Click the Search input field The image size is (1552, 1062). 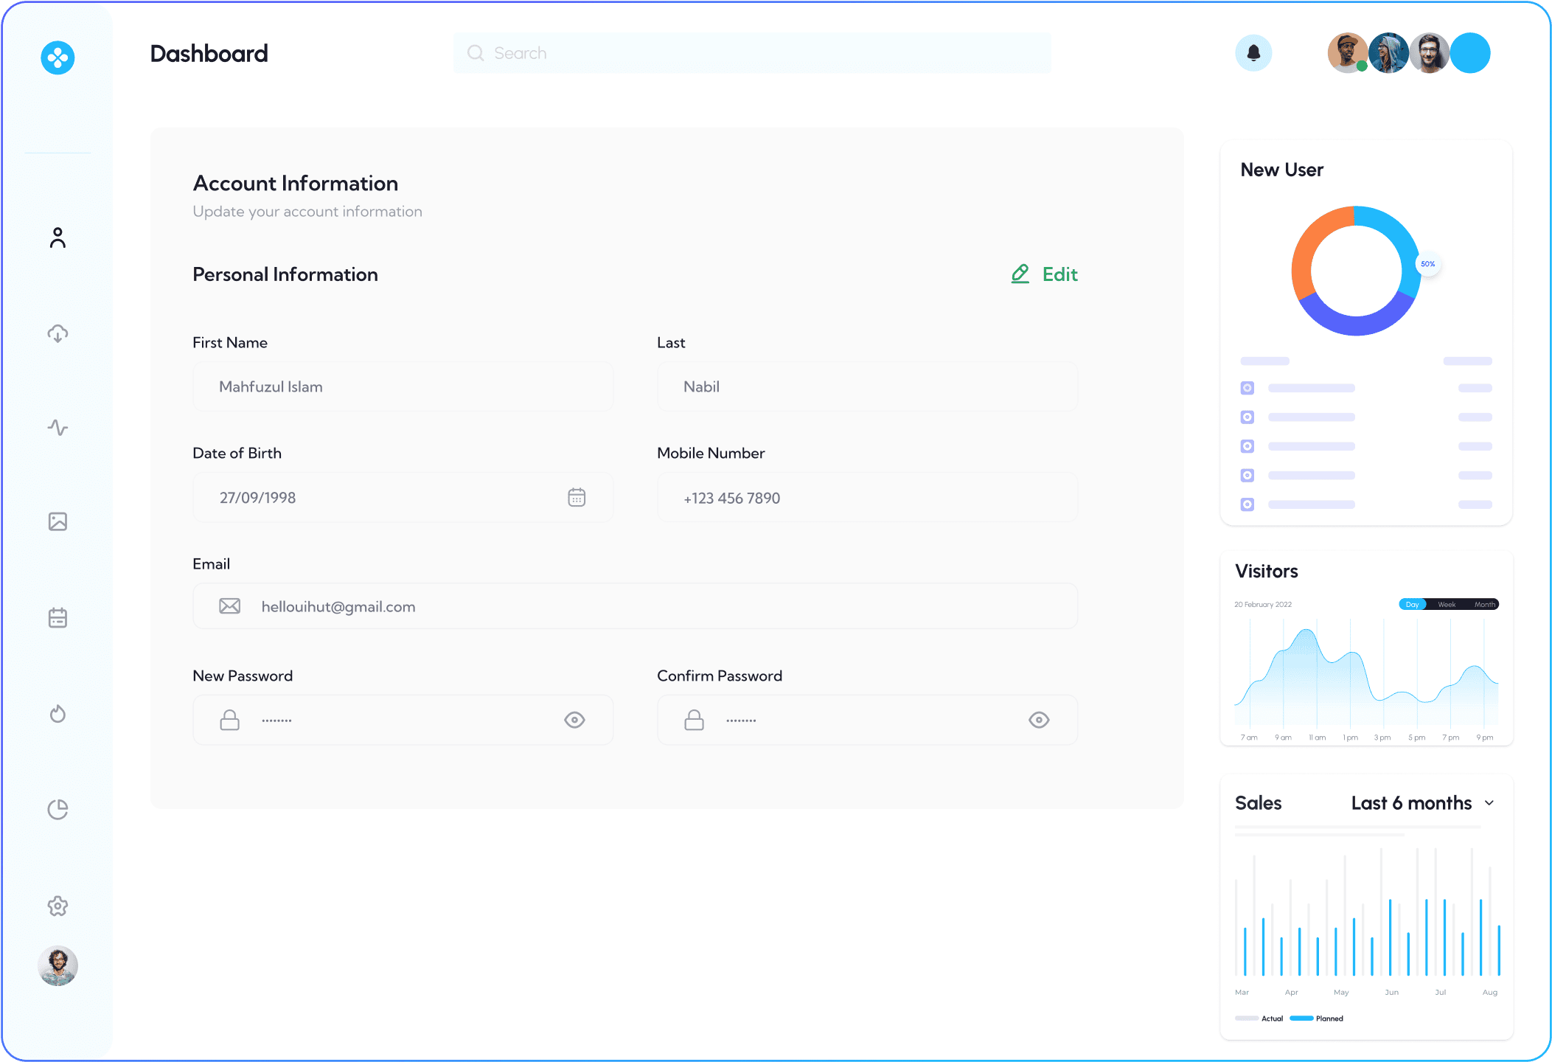tap(752, 53)
